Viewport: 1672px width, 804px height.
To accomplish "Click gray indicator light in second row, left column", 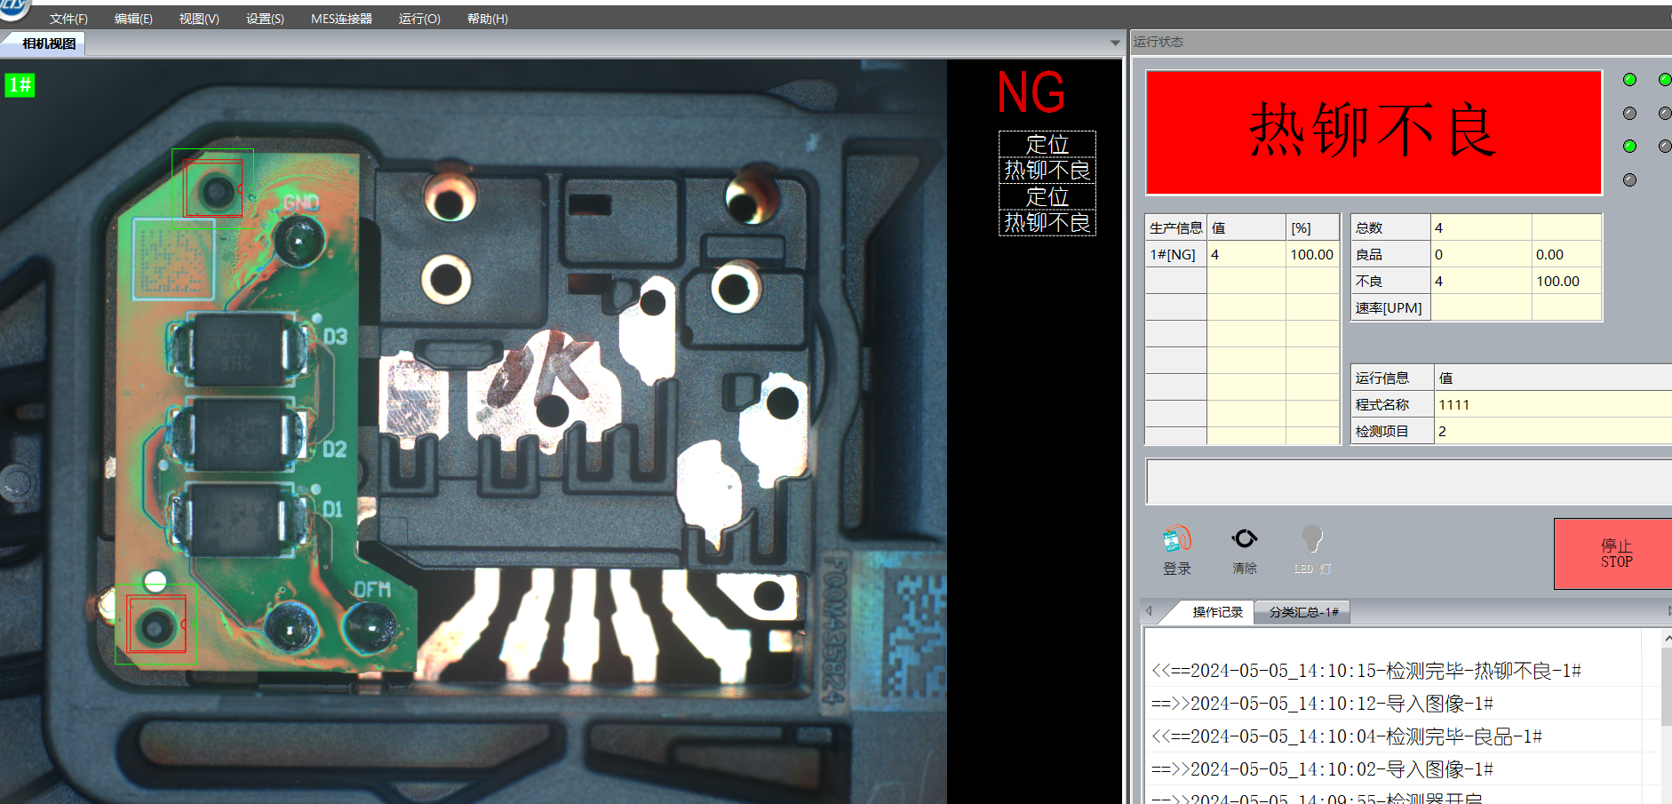I will tap(1629, 114).
